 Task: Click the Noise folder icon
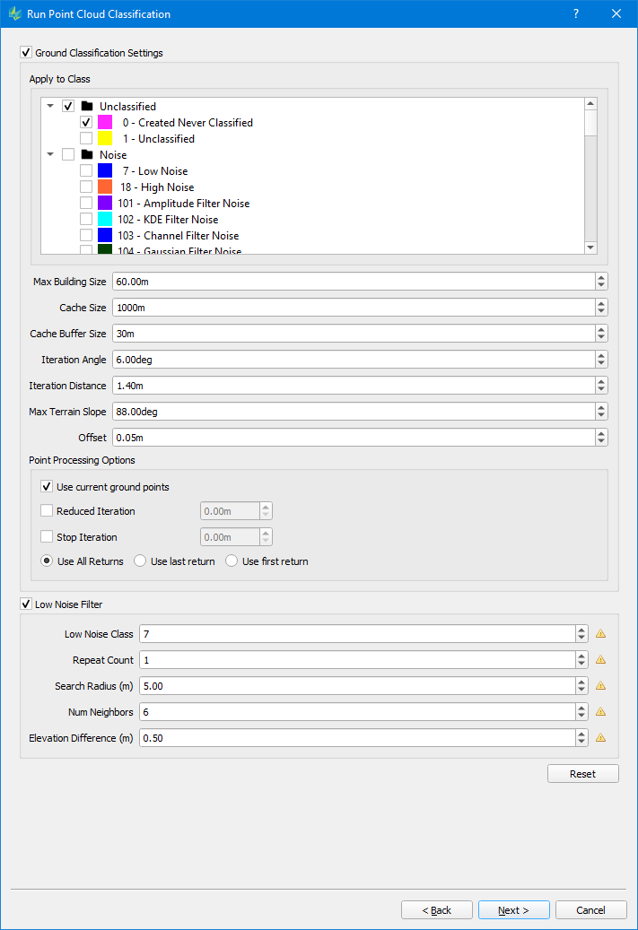click(86, 155)
